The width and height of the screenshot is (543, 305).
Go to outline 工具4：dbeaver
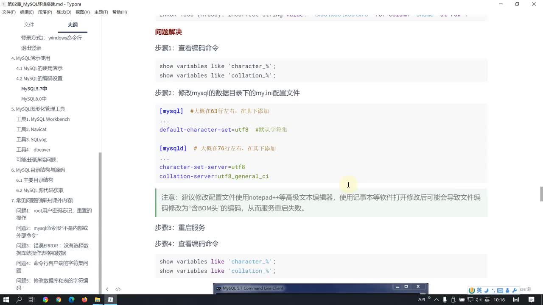(33, 150)
